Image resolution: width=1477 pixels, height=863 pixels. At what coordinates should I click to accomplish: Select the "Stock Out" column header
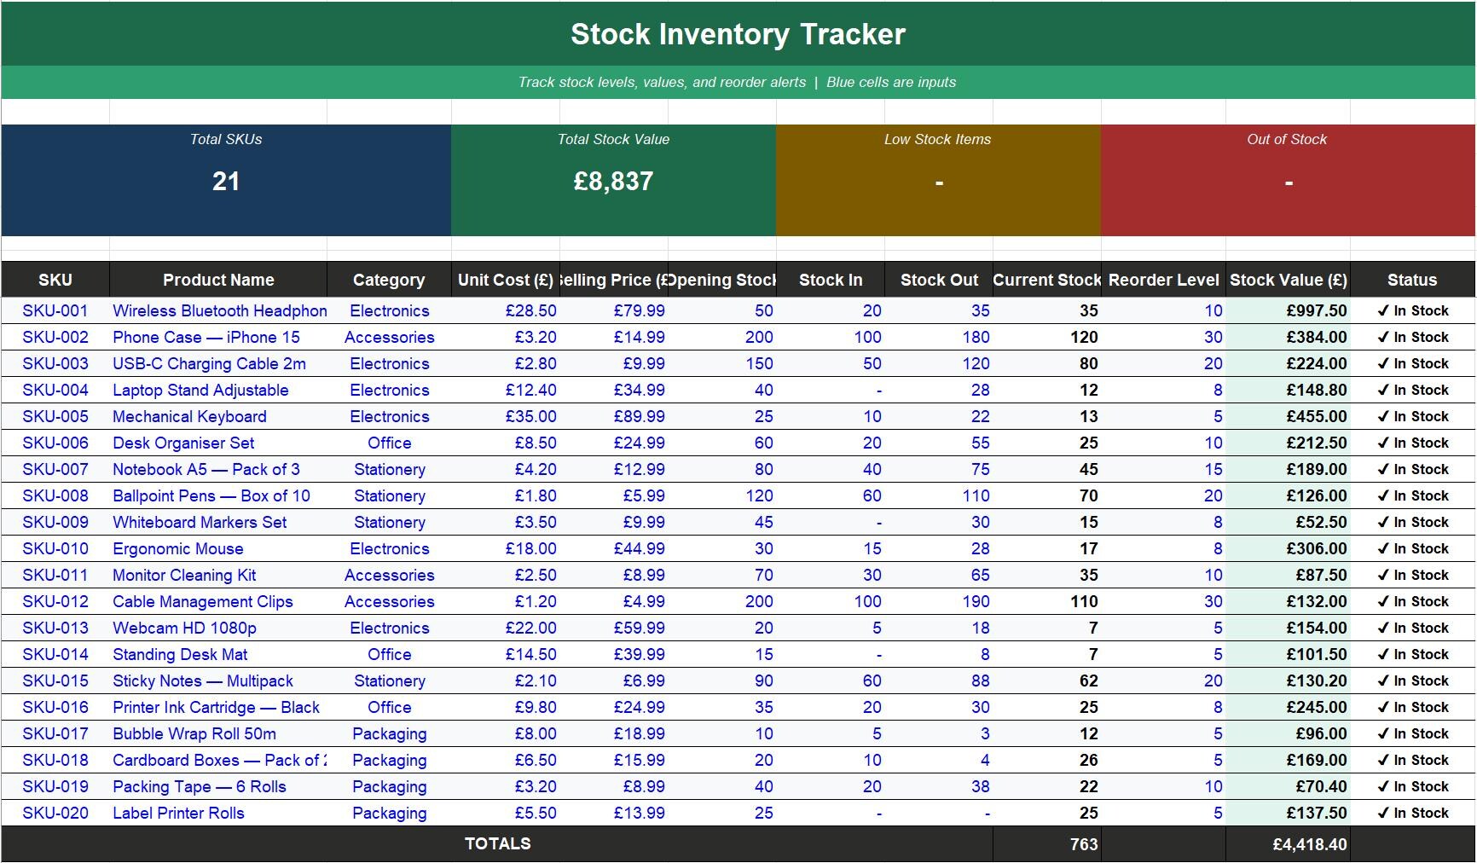click(x=939, y=280)
